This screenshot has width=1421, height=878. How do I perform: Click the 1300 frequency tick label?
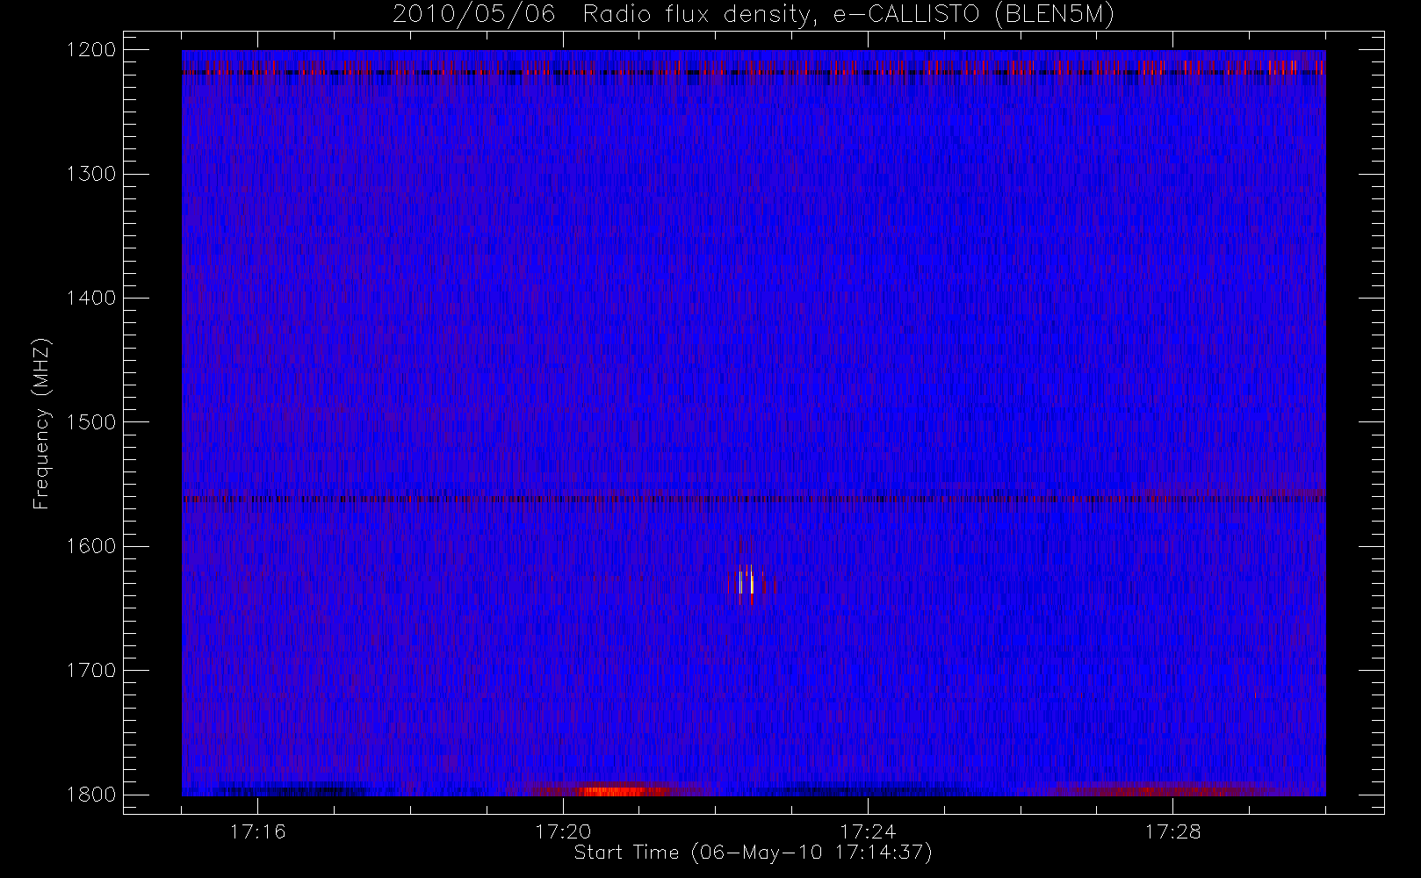91,174
